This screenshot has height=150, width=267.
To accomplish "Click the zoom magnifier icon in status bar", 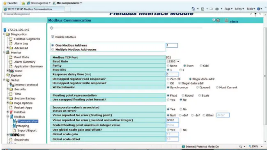I will (x=250, y=146).
